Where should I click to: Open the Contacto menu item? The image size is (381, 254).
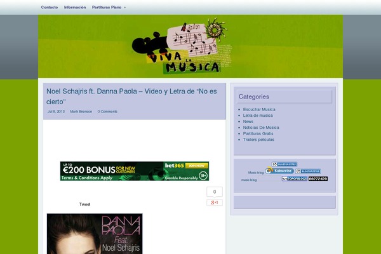(x=50, y=7)
